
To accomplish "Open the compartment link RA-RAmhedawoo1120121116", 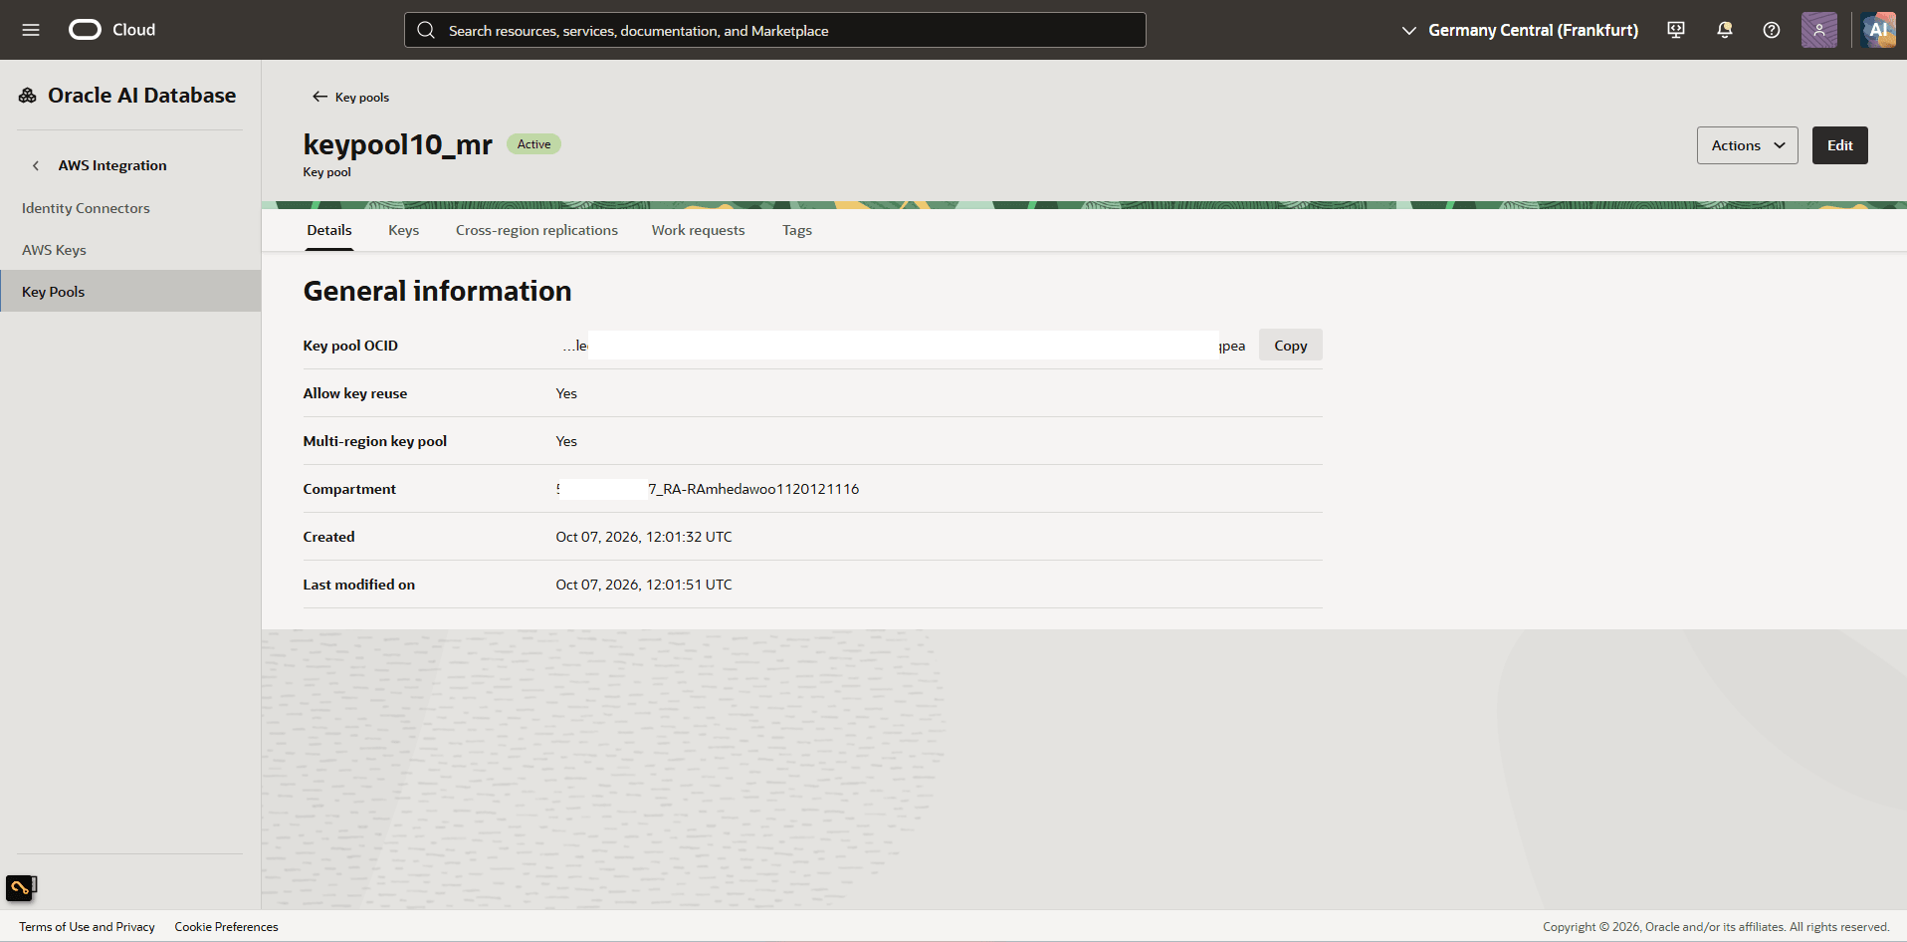I will 707,489.
